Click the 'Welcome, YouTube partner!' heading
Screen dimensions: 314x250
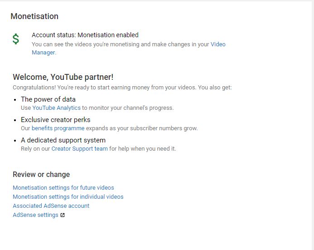point(63,77)
